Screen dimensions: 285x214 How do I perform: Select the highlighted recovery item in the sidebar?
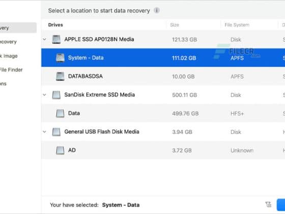(x=18, y=28)
